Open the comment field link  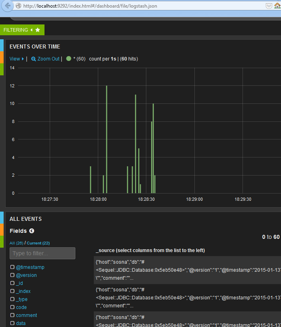coord(26,315)
